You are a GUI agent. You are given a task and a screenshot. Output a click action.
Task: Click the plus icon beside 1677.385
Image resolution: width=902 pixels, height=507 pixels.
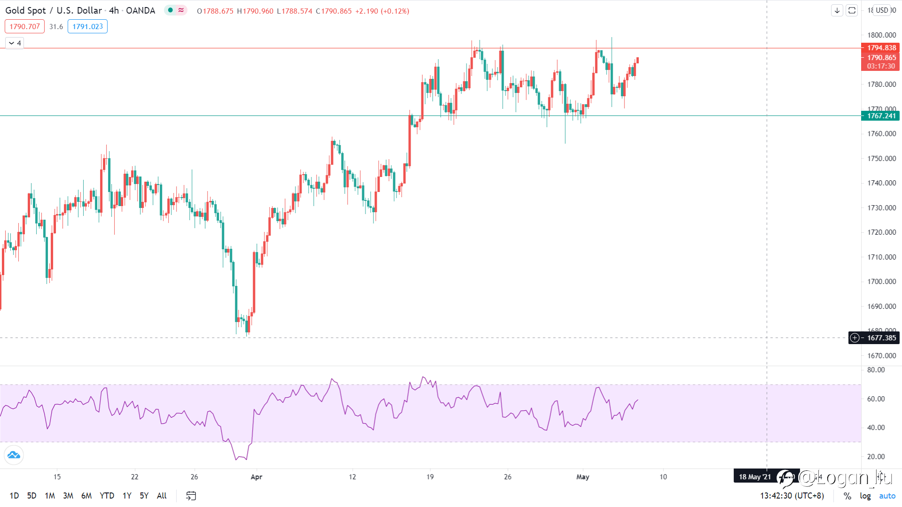(855, 338)
